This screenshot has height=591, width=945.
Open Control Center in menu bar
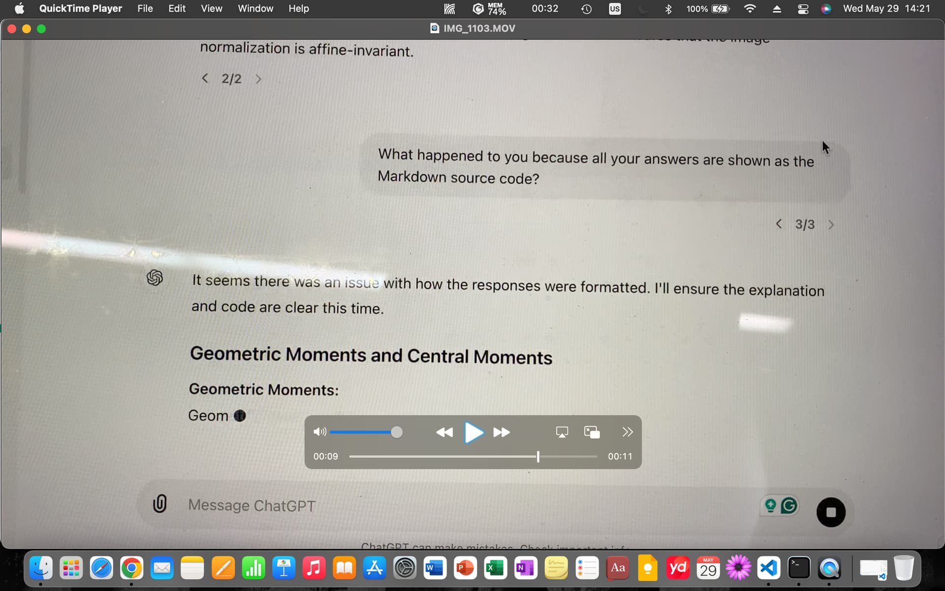click(803, 9)
